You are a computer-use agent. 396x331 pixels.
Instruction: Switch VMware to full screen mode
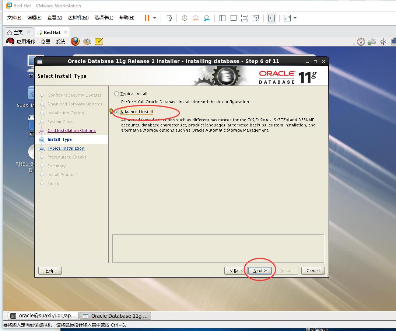[245, 18]
